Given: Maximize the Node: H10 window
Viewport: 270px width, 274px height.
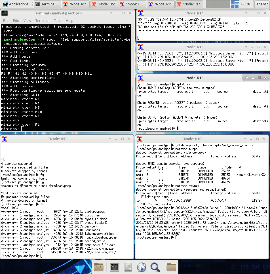Looking at the screenshot, I should tap(258, 139).
